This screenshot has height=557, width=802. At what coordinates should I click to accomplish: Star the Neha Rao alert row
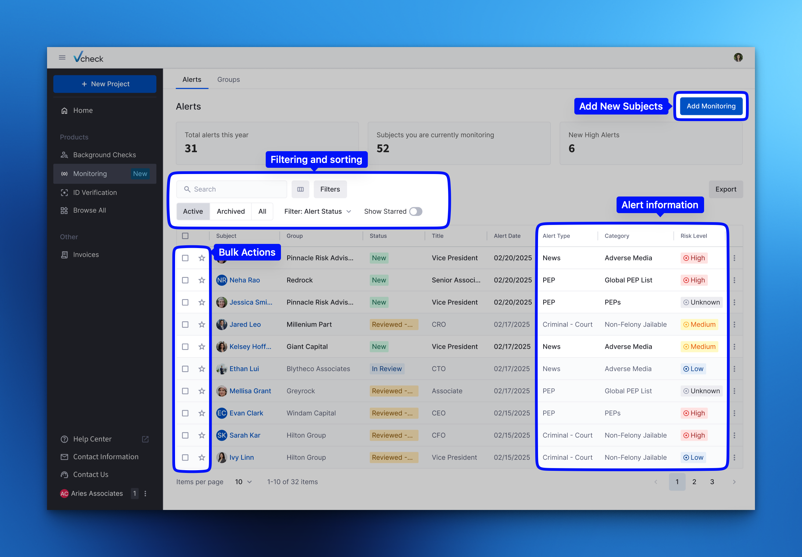(202, 280)
